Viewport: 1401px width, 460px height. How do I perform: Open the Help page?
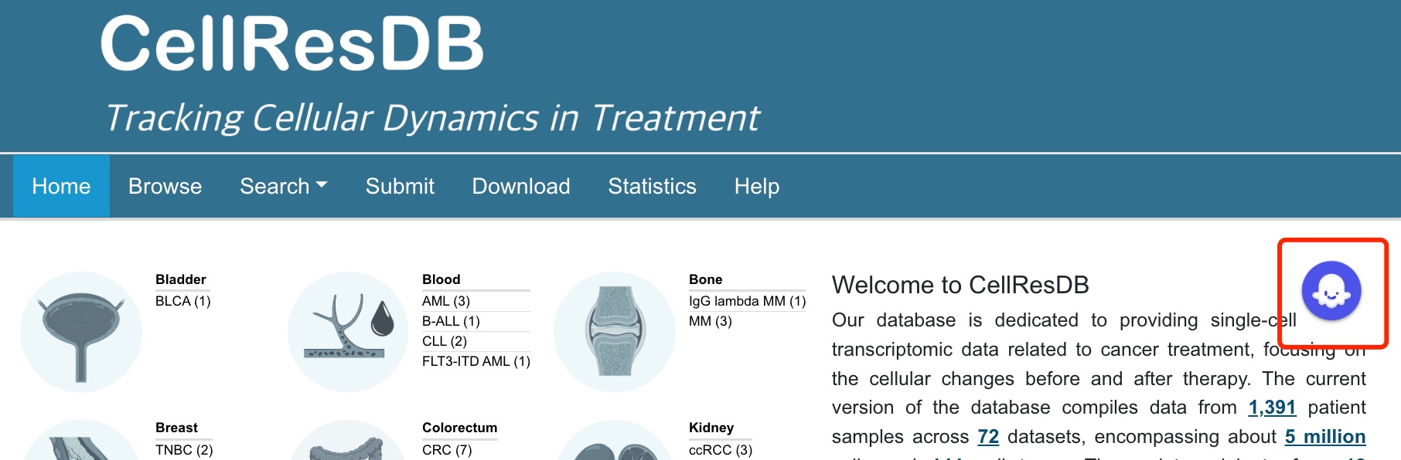coord(757,186)
